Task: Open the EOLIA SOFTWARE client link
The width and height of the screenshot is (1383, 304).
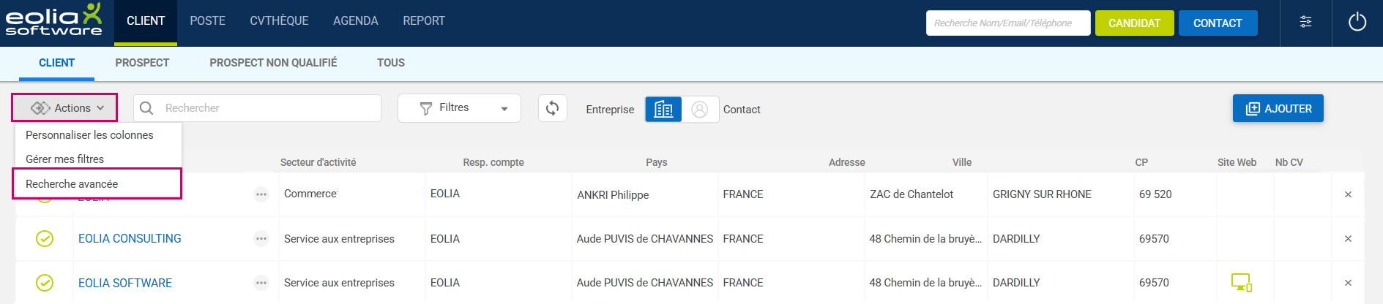Action: (125, 283)
